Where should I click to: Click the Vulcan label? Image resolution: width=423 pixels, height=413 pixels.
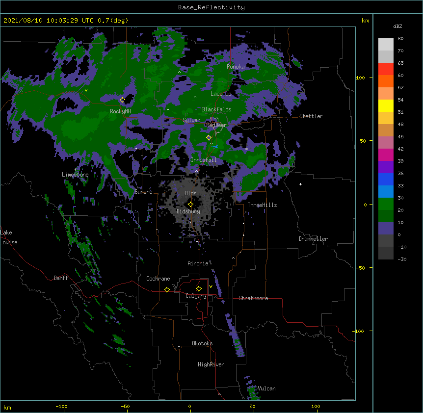266,388
